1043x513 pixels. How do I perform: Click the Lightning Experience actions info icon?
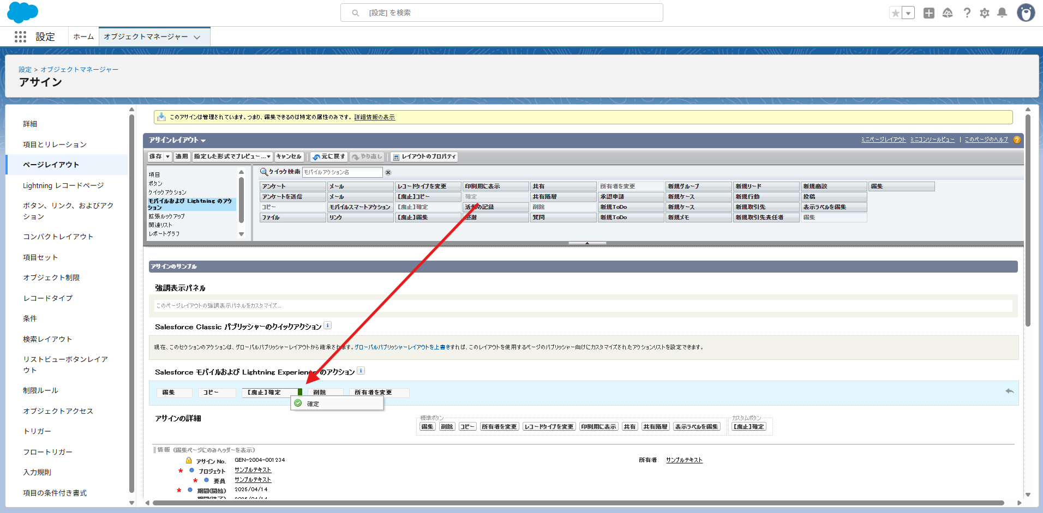pos(361,371)
